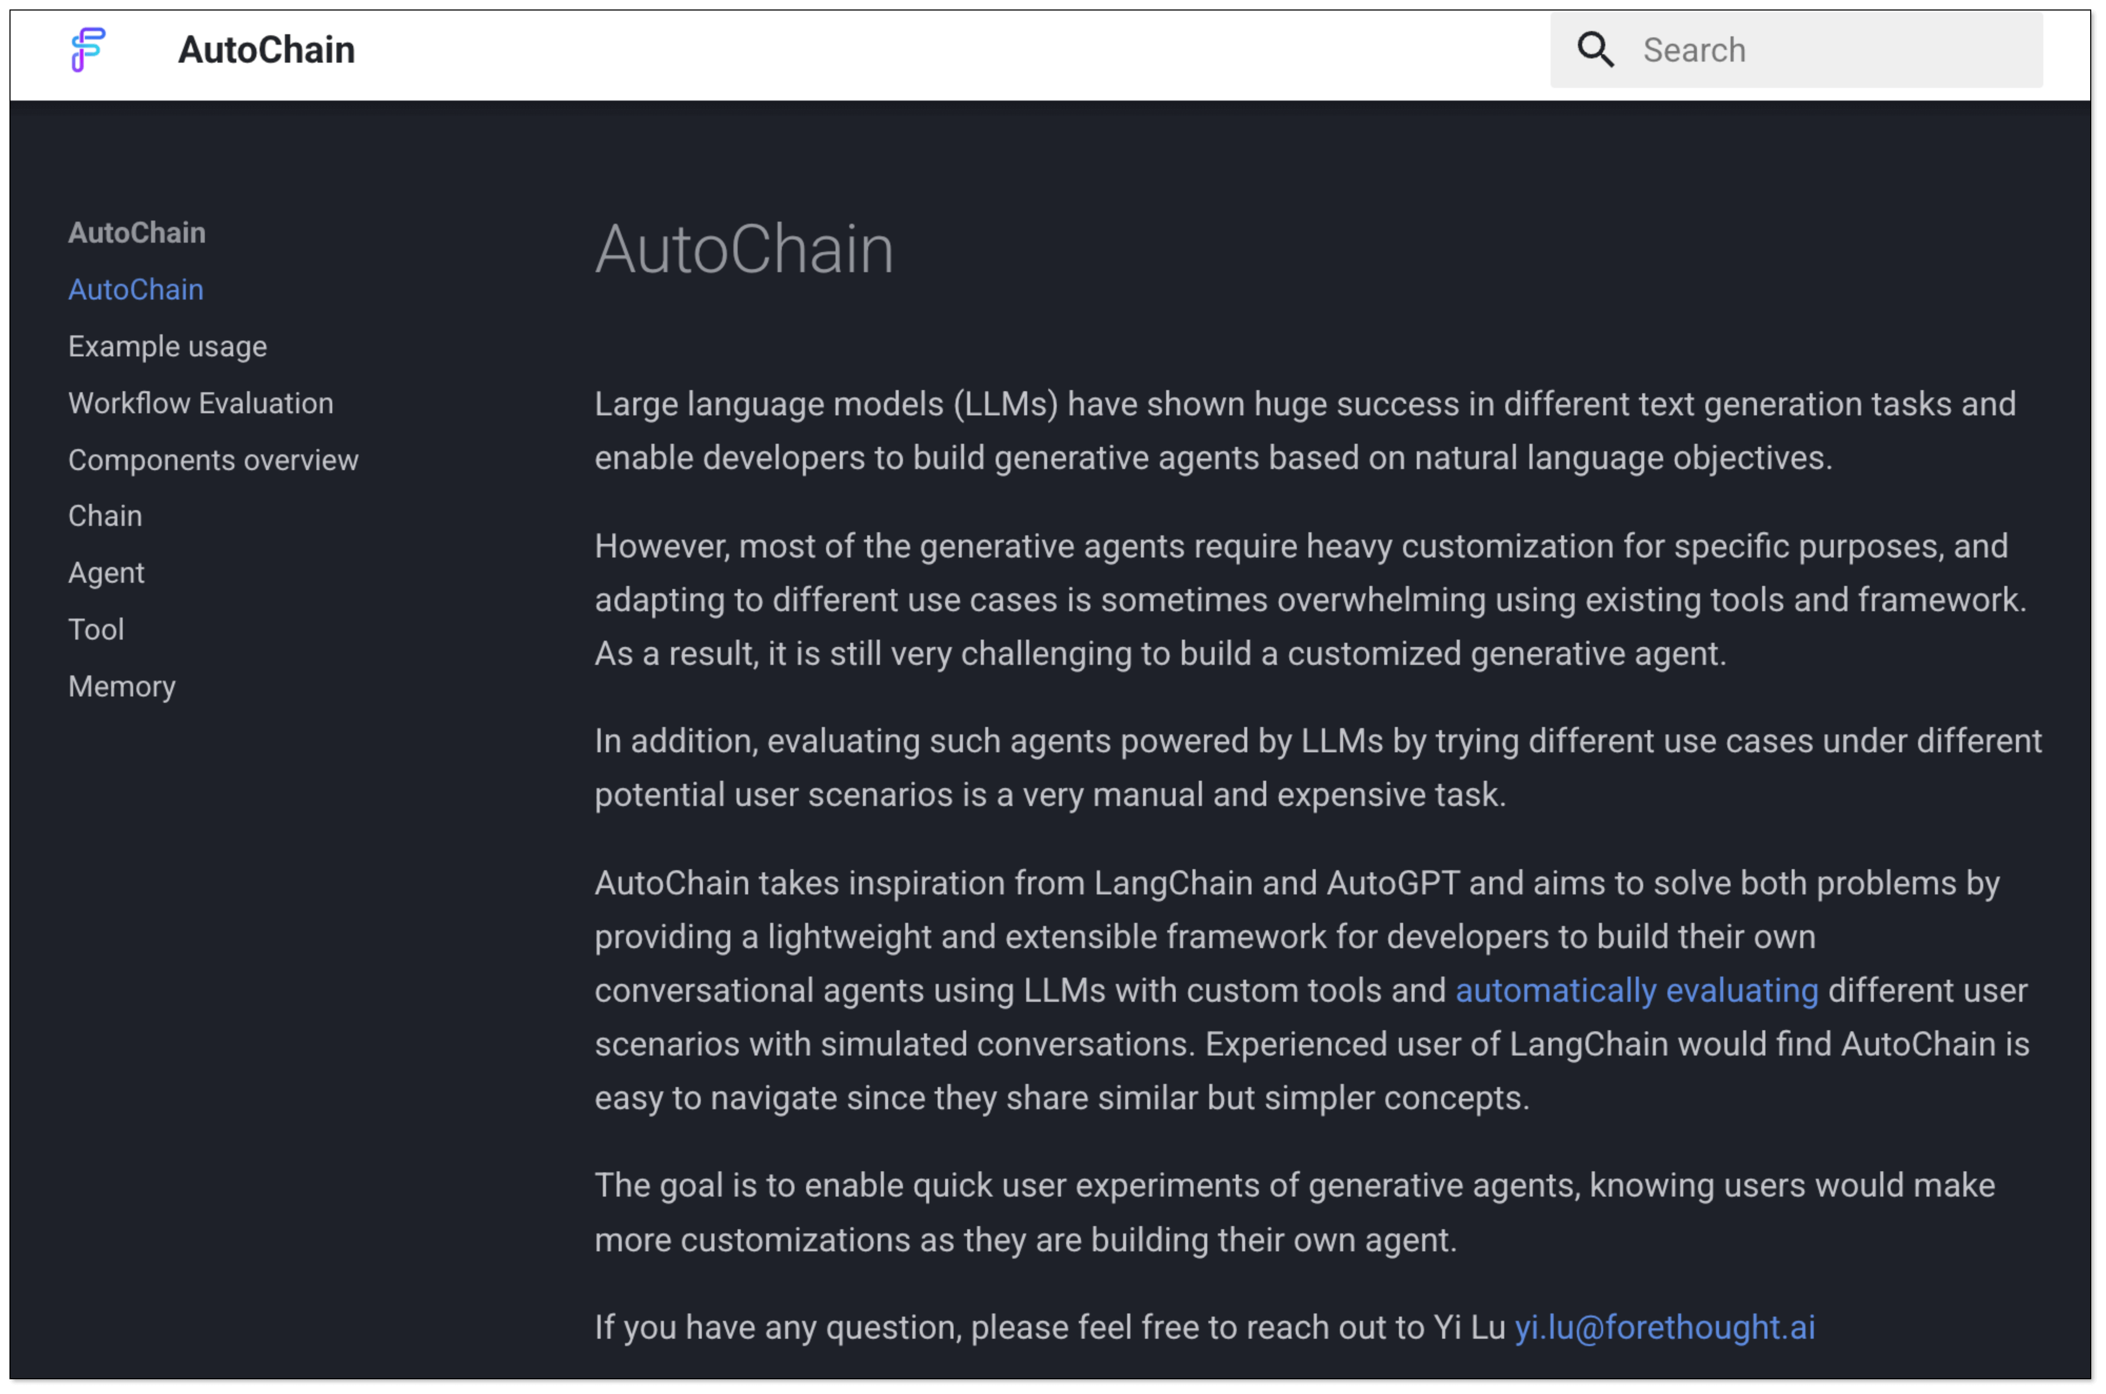Click the bold AutoChain sidebar section heading

point(137,233)
